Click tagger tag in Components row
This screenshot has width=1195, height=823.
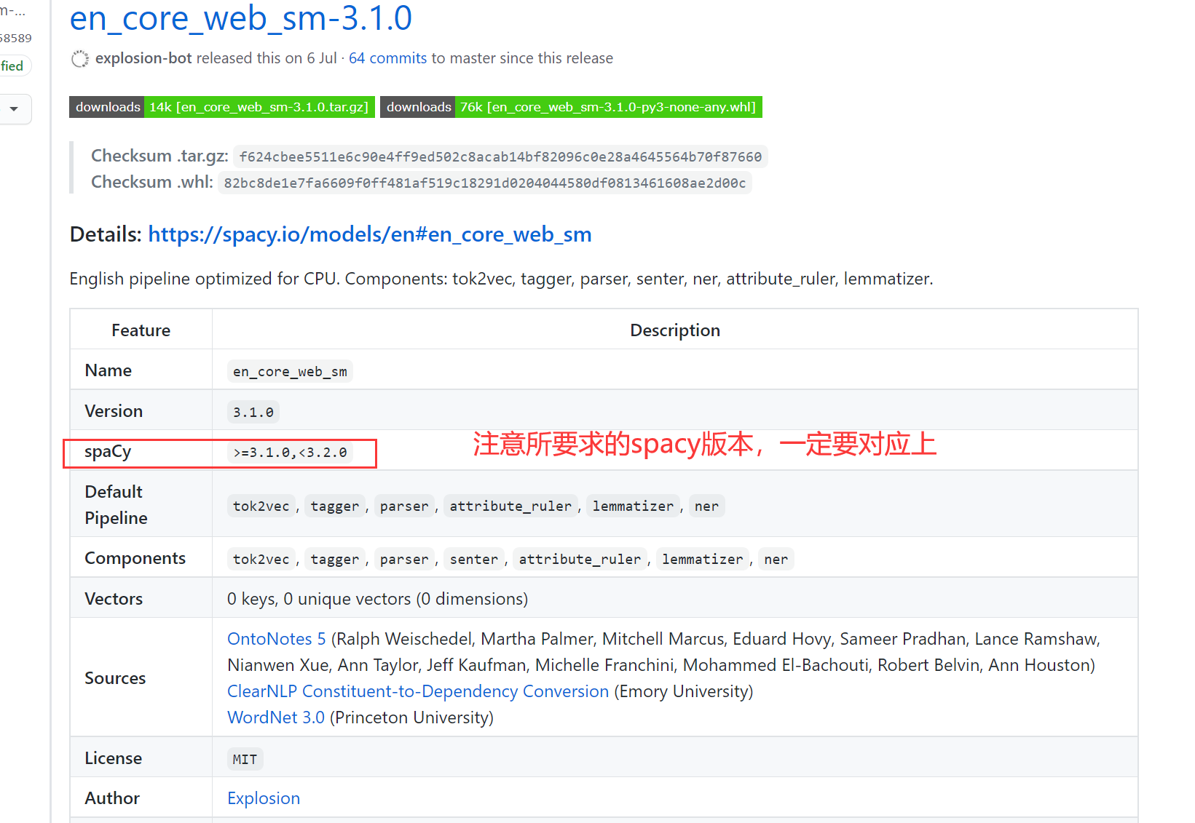334,560
